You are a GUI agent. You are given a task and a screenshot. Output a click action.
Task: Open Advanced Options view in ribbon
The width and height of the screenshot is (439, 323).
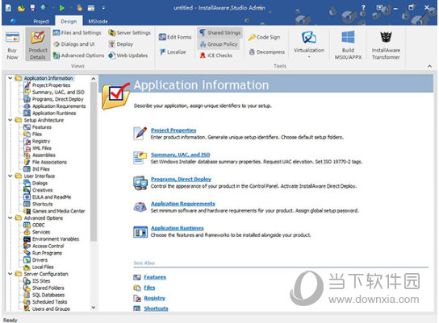click(78, 56)
